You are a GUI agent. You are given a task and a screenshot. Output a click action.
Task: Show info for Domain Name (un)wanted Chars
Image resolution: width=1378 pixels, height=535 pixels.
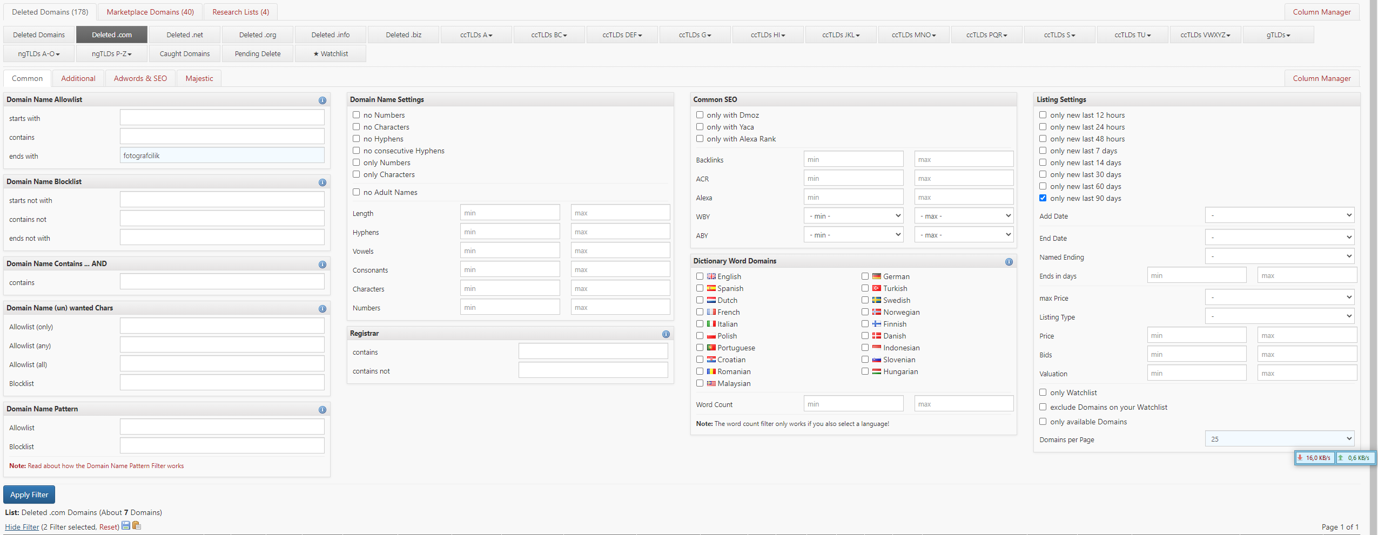point(322,309)
